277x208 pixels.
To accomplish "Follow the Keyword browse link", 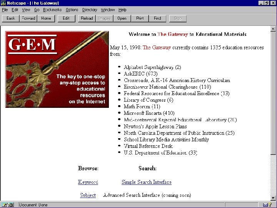I will [88, 182].
